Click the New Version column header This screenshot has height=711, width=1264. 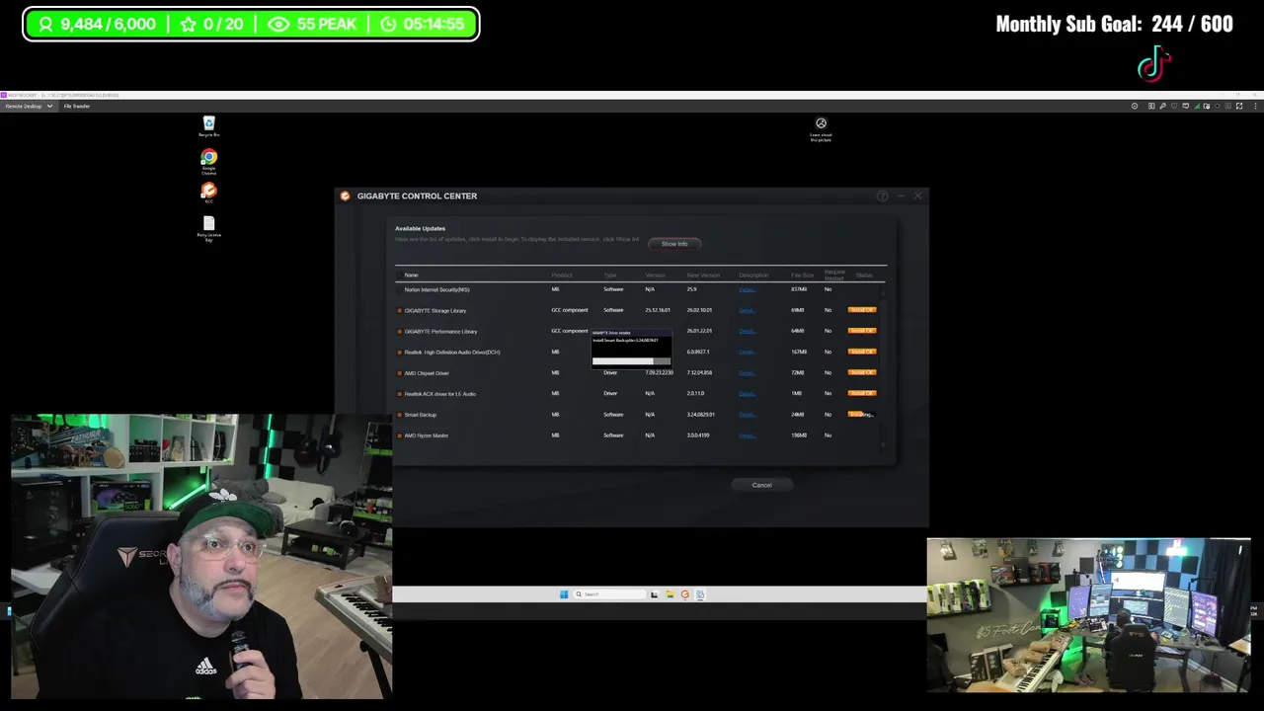coord(703,275)
